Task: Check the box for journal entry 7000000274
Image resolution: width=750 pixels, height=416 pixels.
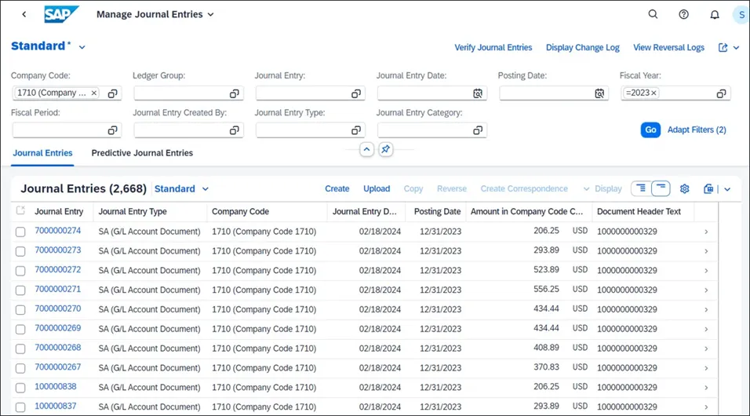Action: click(20, 231)
